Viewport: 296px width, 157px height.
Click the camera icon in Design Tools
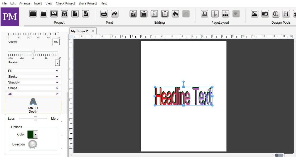tap(265, 14)
